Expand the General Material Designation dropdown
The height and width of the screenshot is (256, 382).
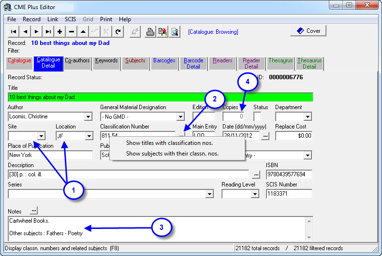pos(180,116)
